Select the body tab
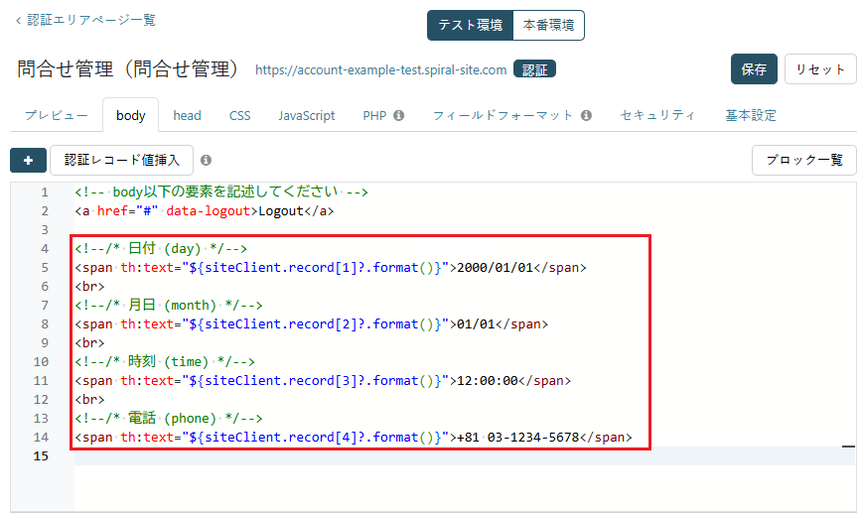Image resolution: width=862 pixels, height=513 pixels. (x=131, y=115)
